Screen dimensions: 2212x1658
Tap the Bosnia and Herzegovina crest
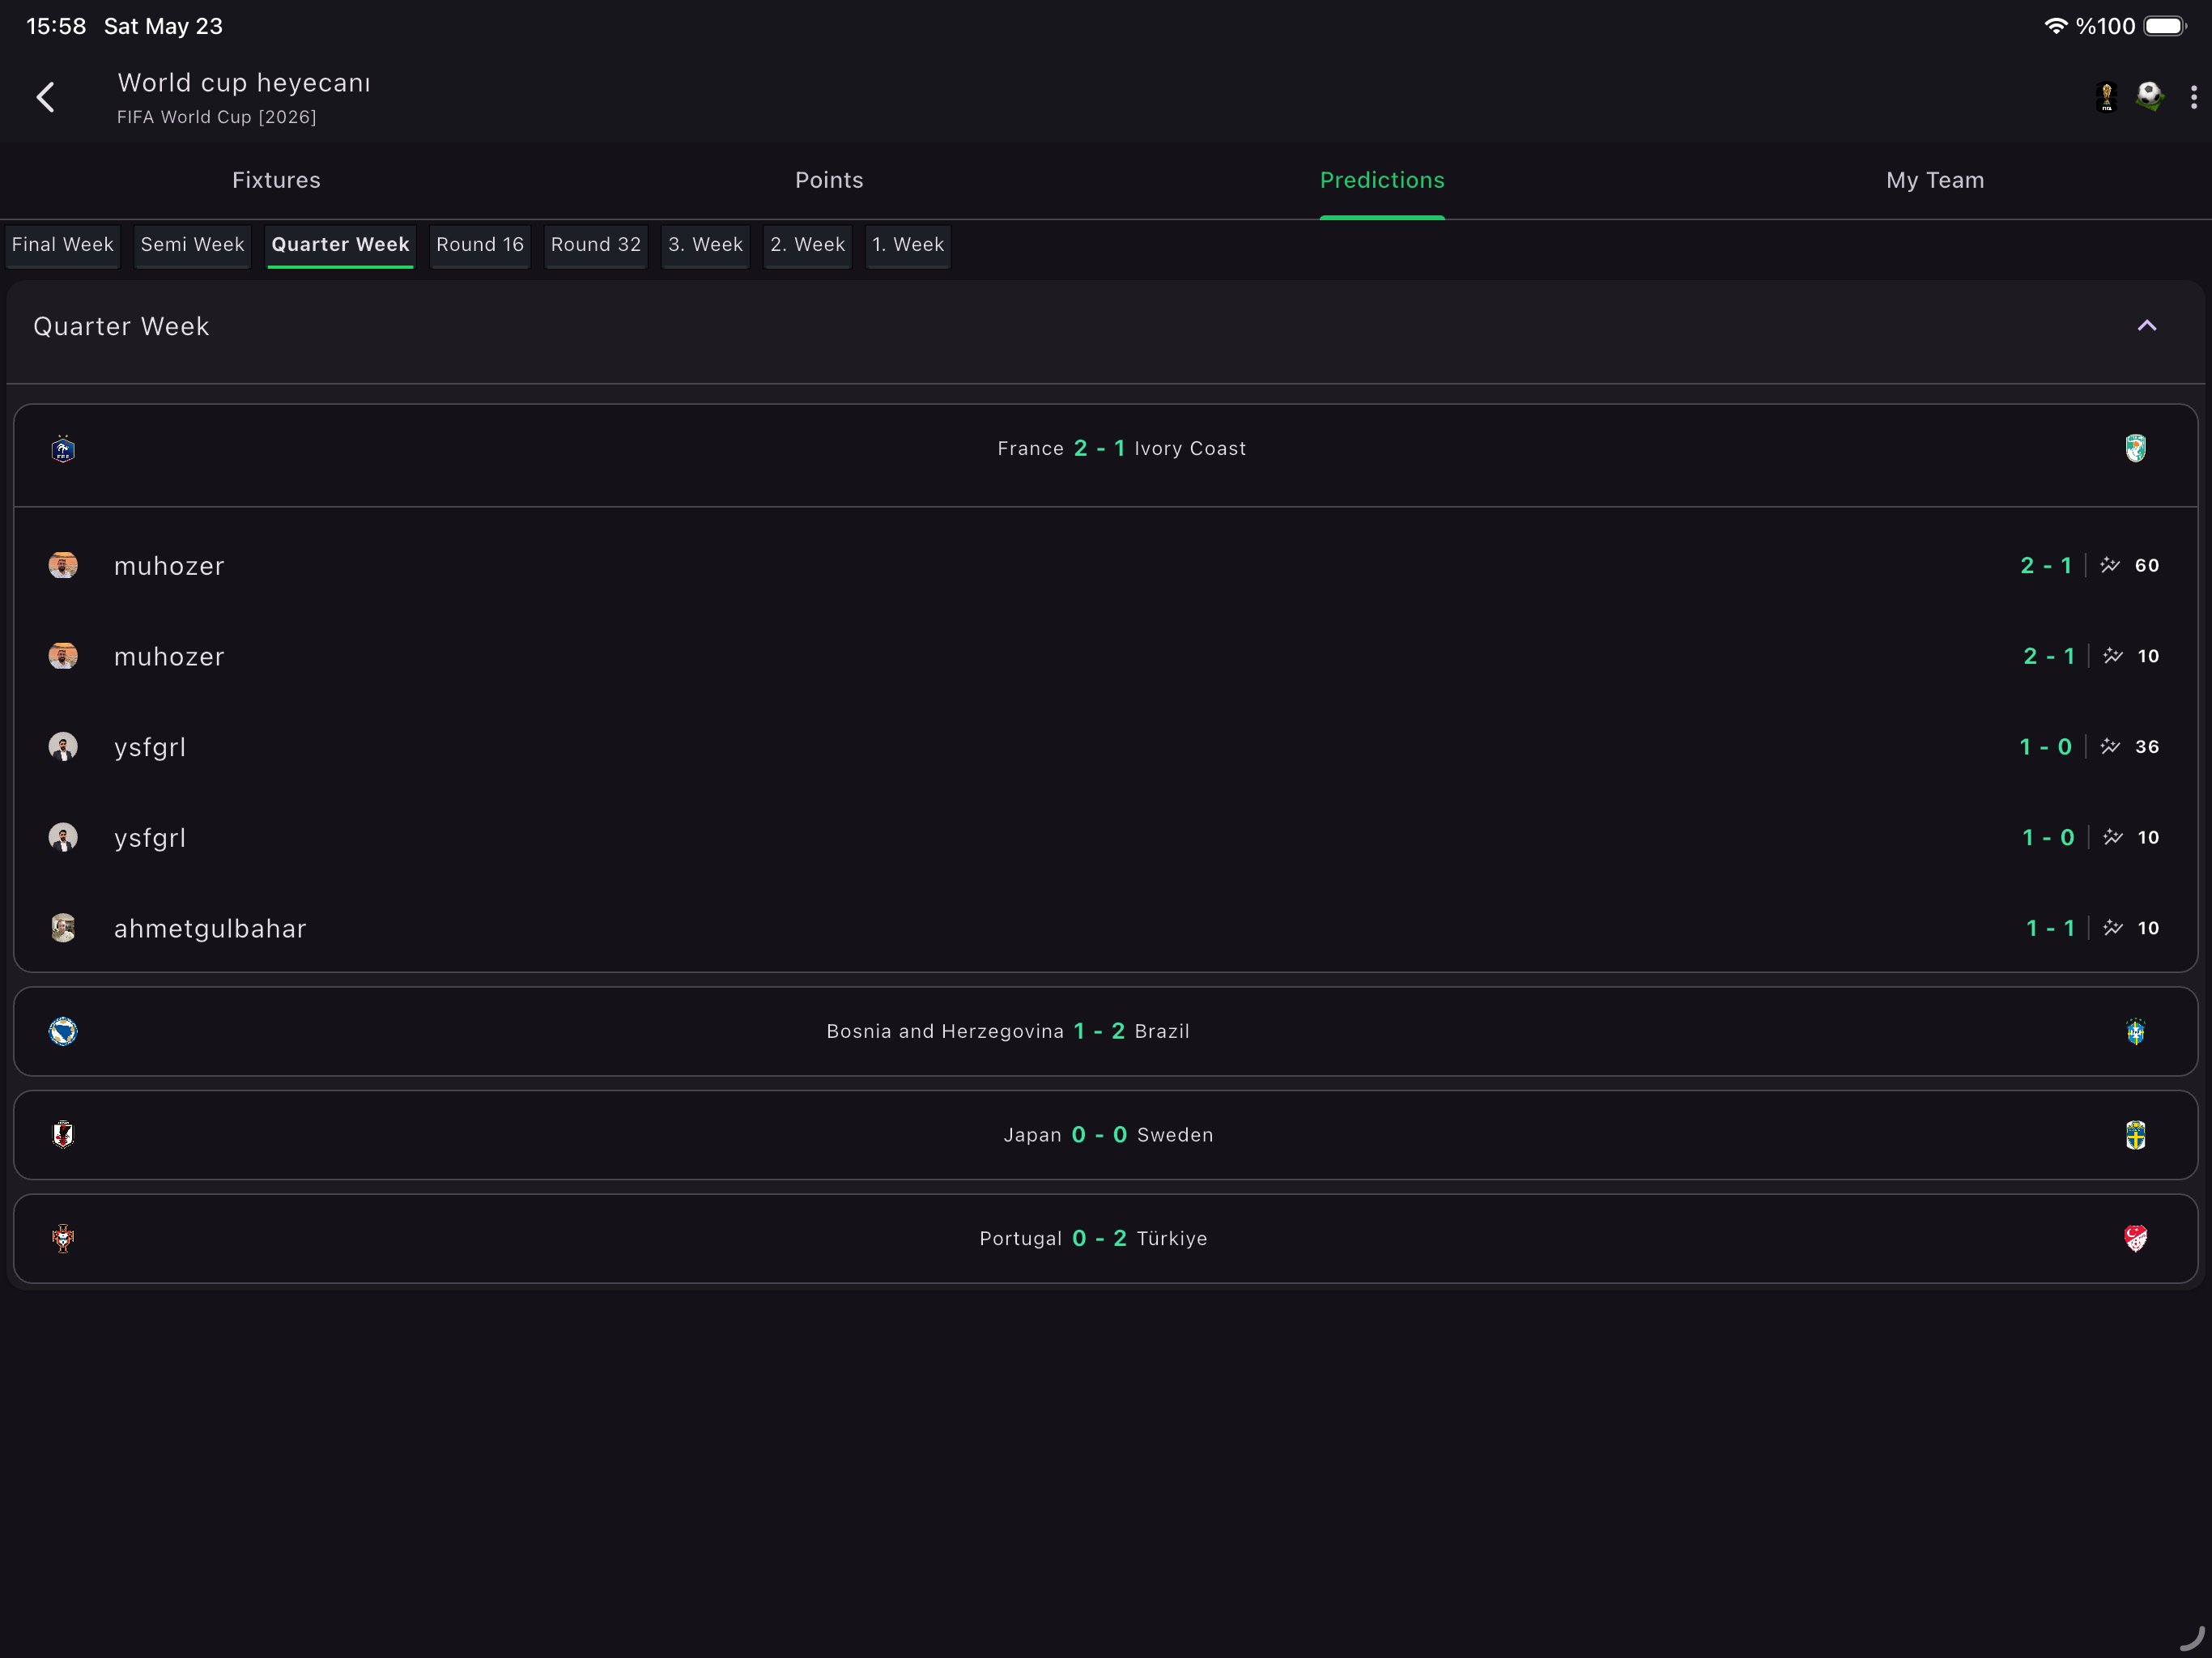coord(63,1031)
